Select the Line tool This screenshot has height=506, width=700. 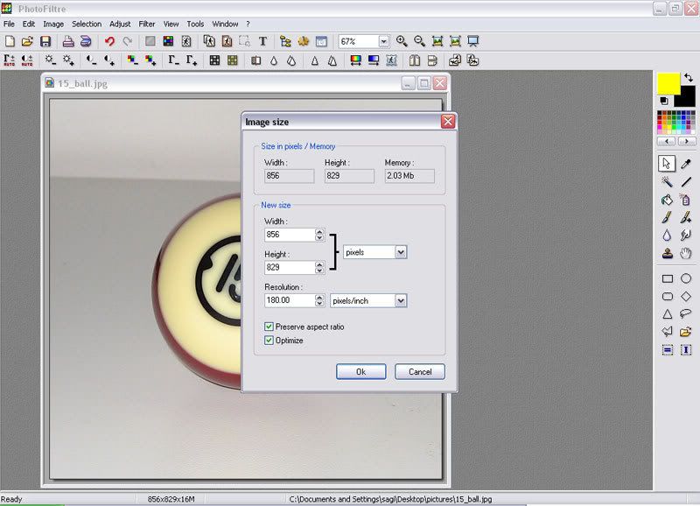pos(686,182)
